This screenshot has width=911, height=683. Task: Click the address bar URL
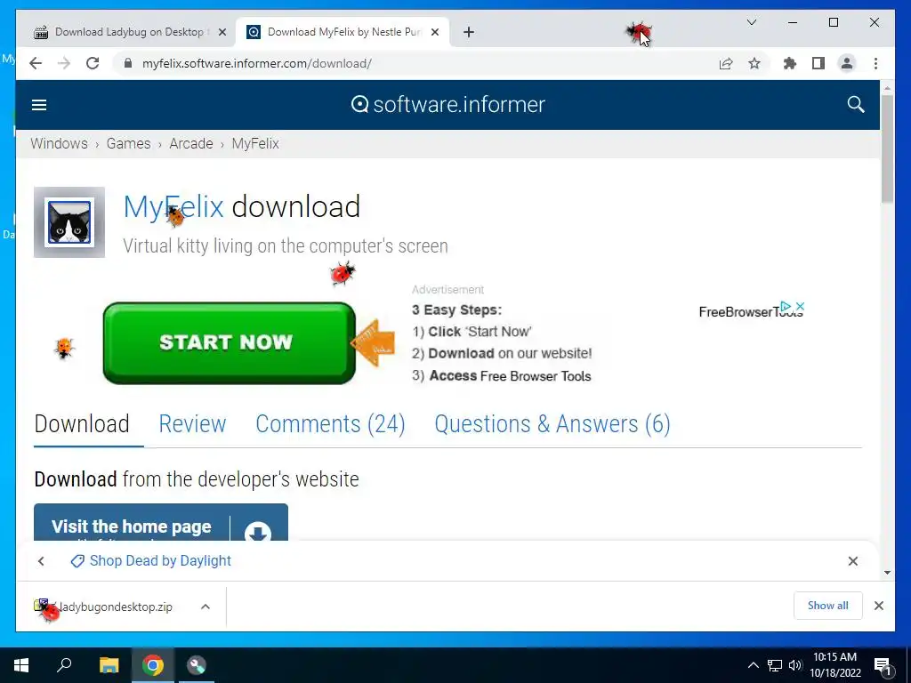257,63
